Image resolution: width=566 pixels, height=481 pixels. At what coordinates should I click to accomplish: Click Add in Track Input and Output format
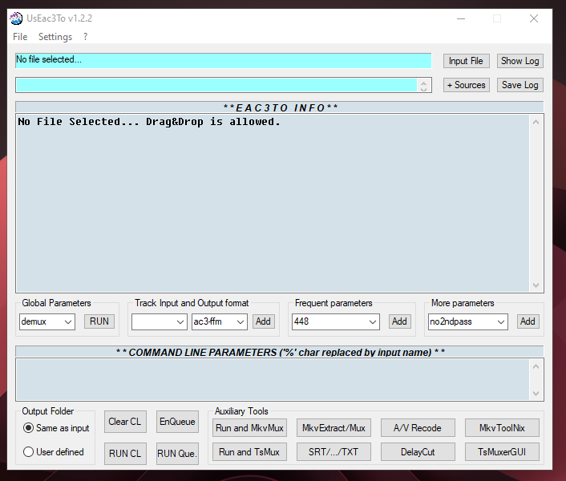pos(263,321)
